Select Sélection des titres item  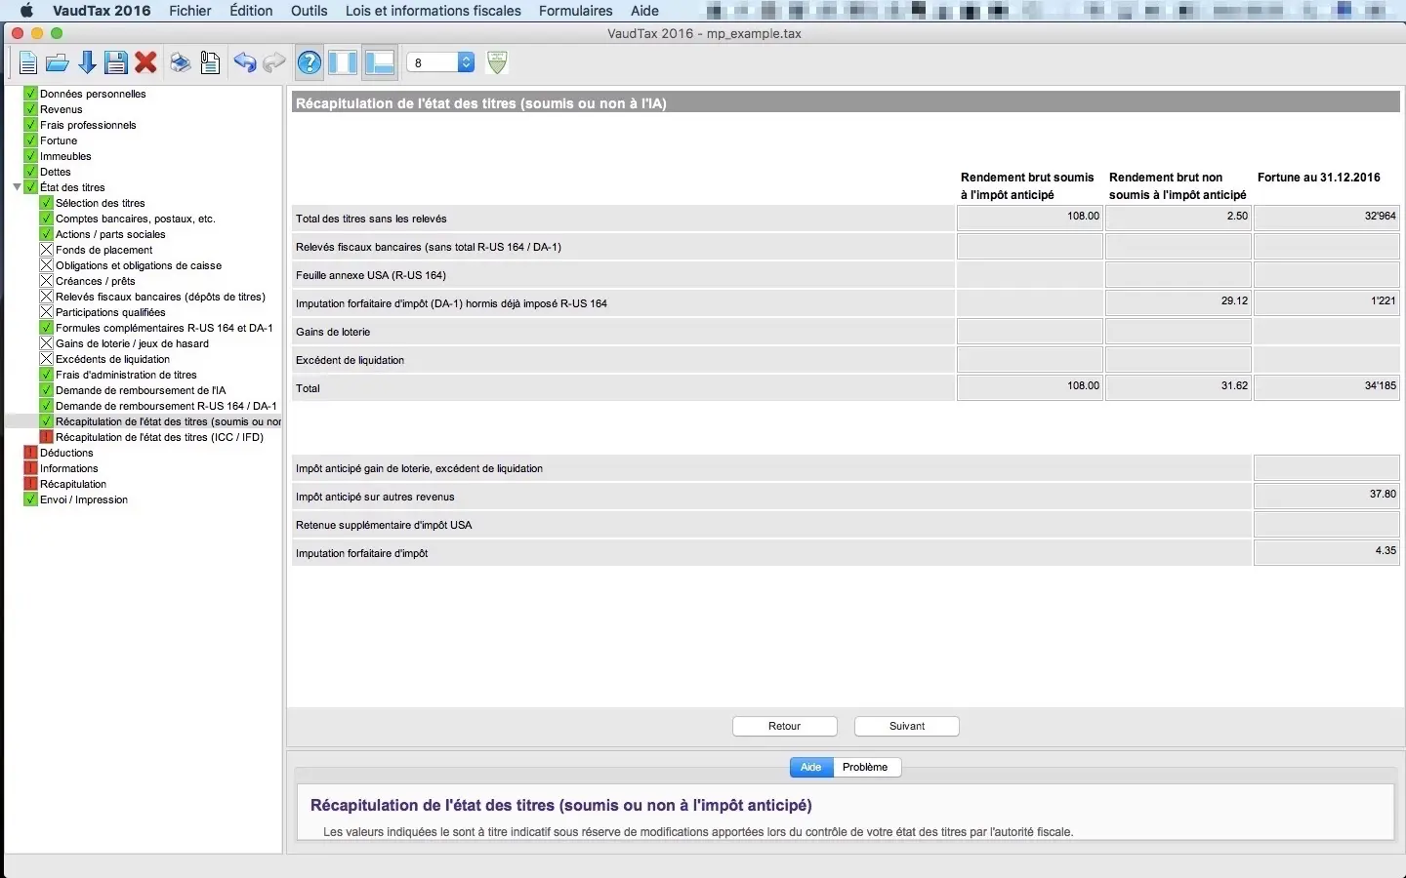click(101, 203)
